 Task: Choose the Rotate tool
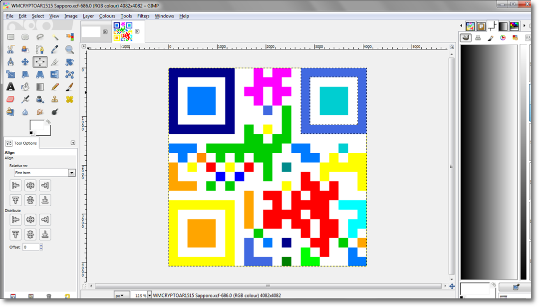69,62
